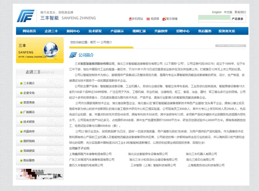Click 三丰智联（上海）智能科技有限公司 subsidiary name

coord(153,165)
